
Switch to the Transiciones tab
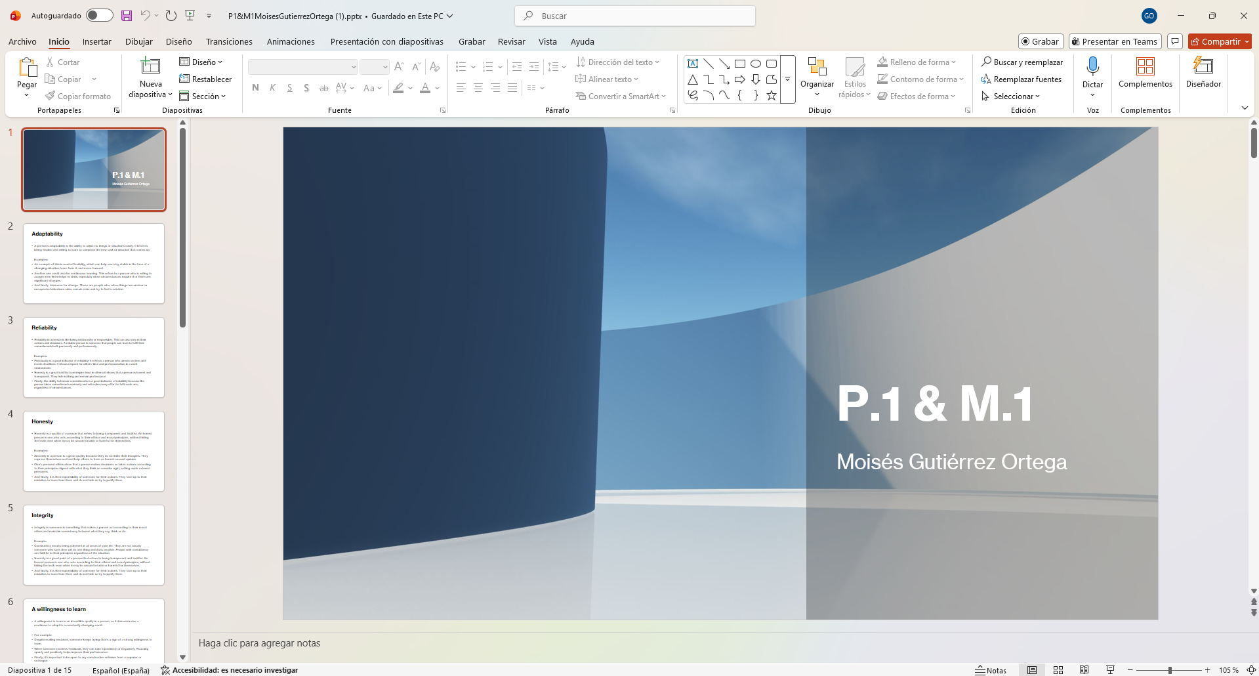[x=229, y=41]
